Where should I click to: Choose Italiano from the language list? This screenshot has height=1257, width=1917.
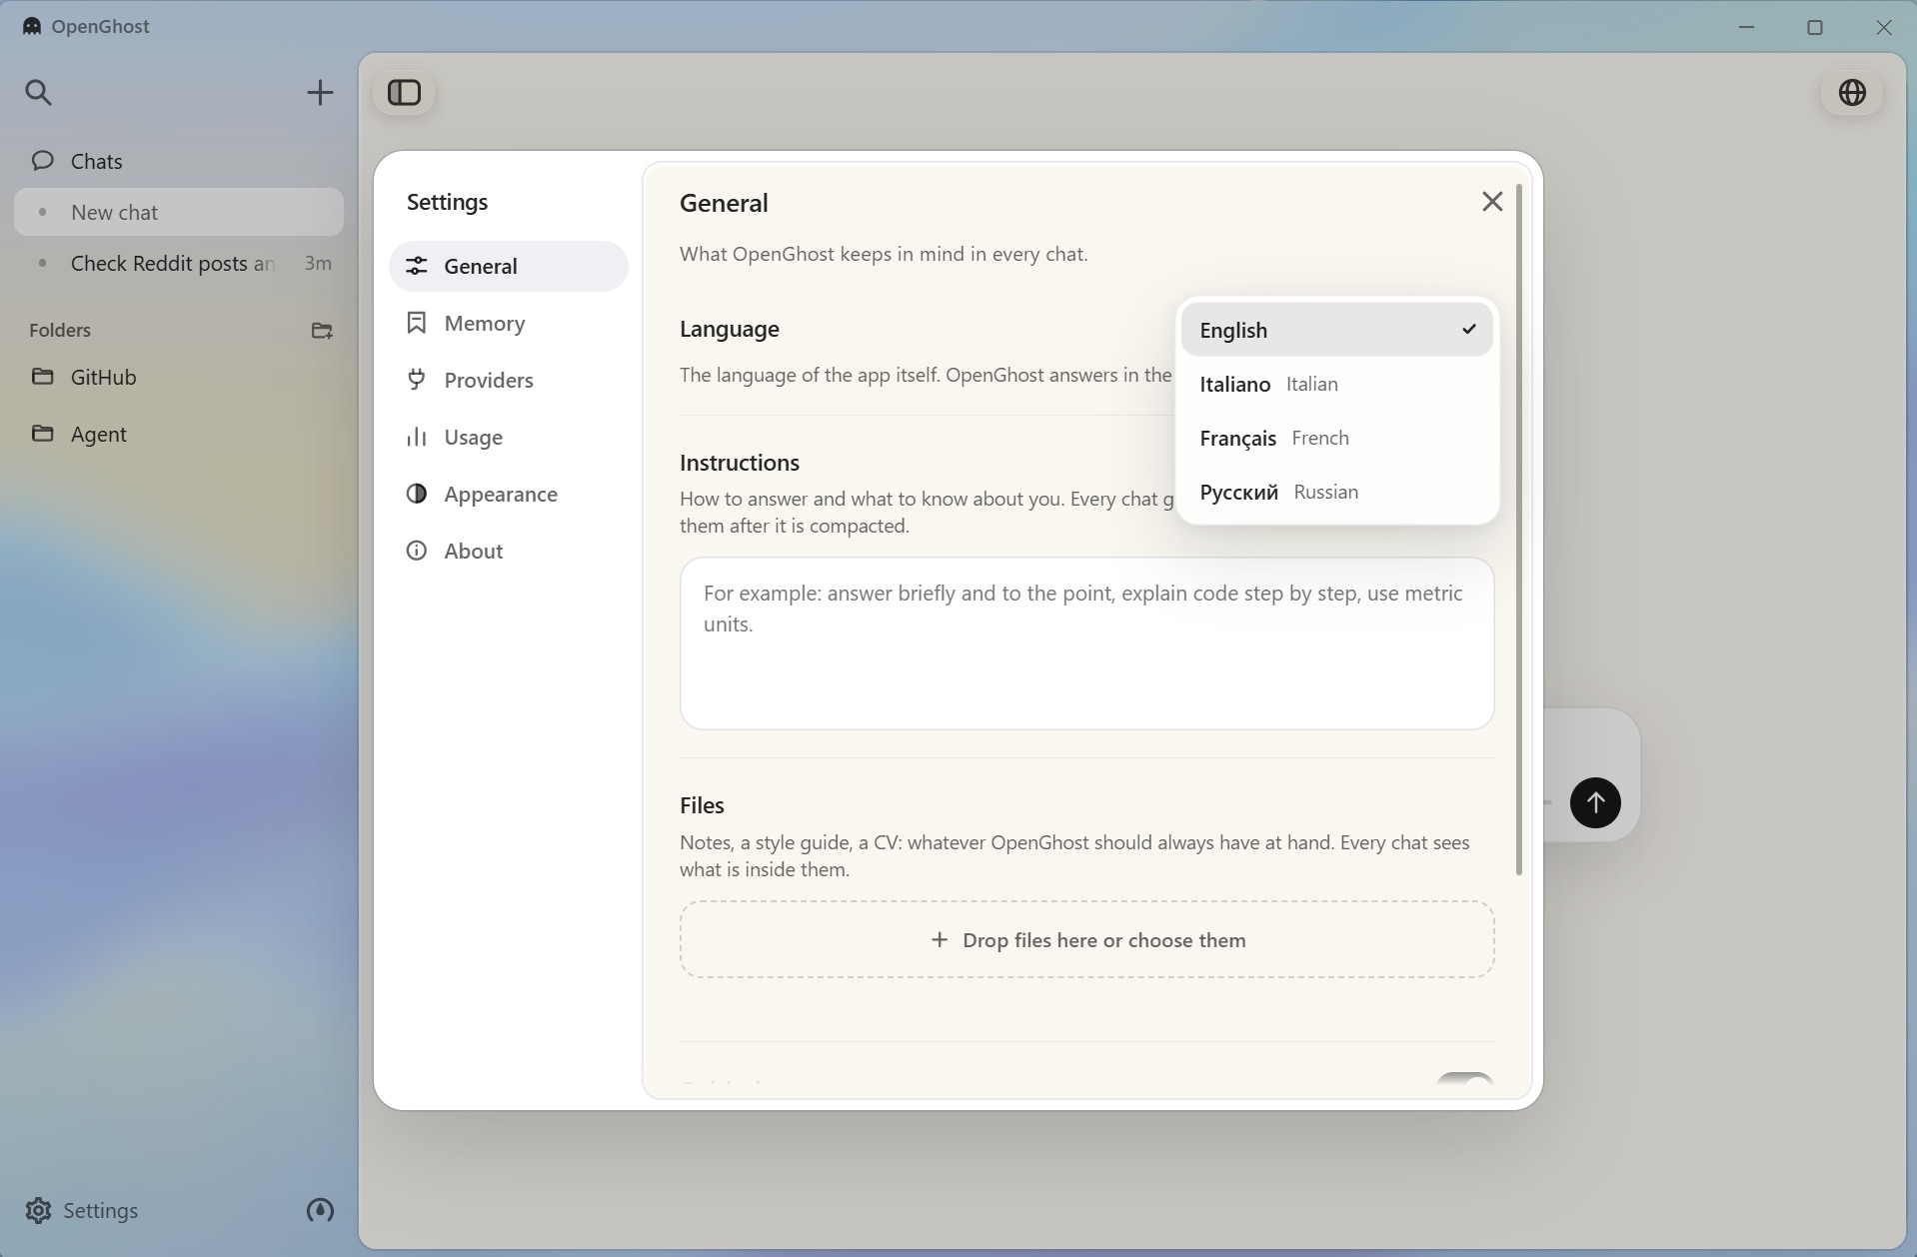[x=1337, y=384]
